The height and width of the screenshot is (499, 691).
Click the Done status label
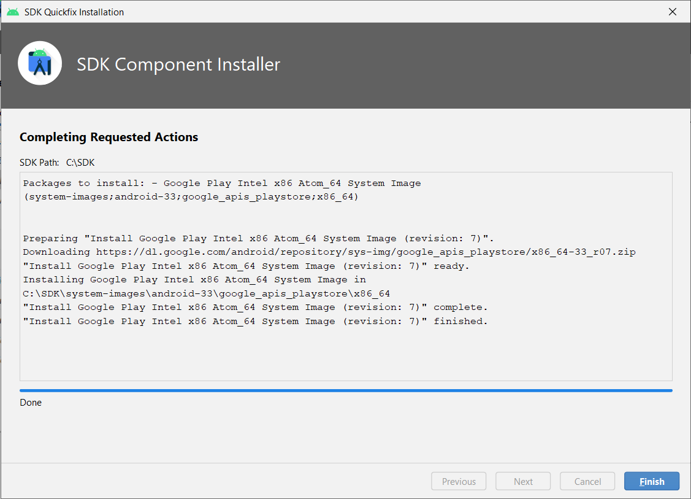[31, 403]
